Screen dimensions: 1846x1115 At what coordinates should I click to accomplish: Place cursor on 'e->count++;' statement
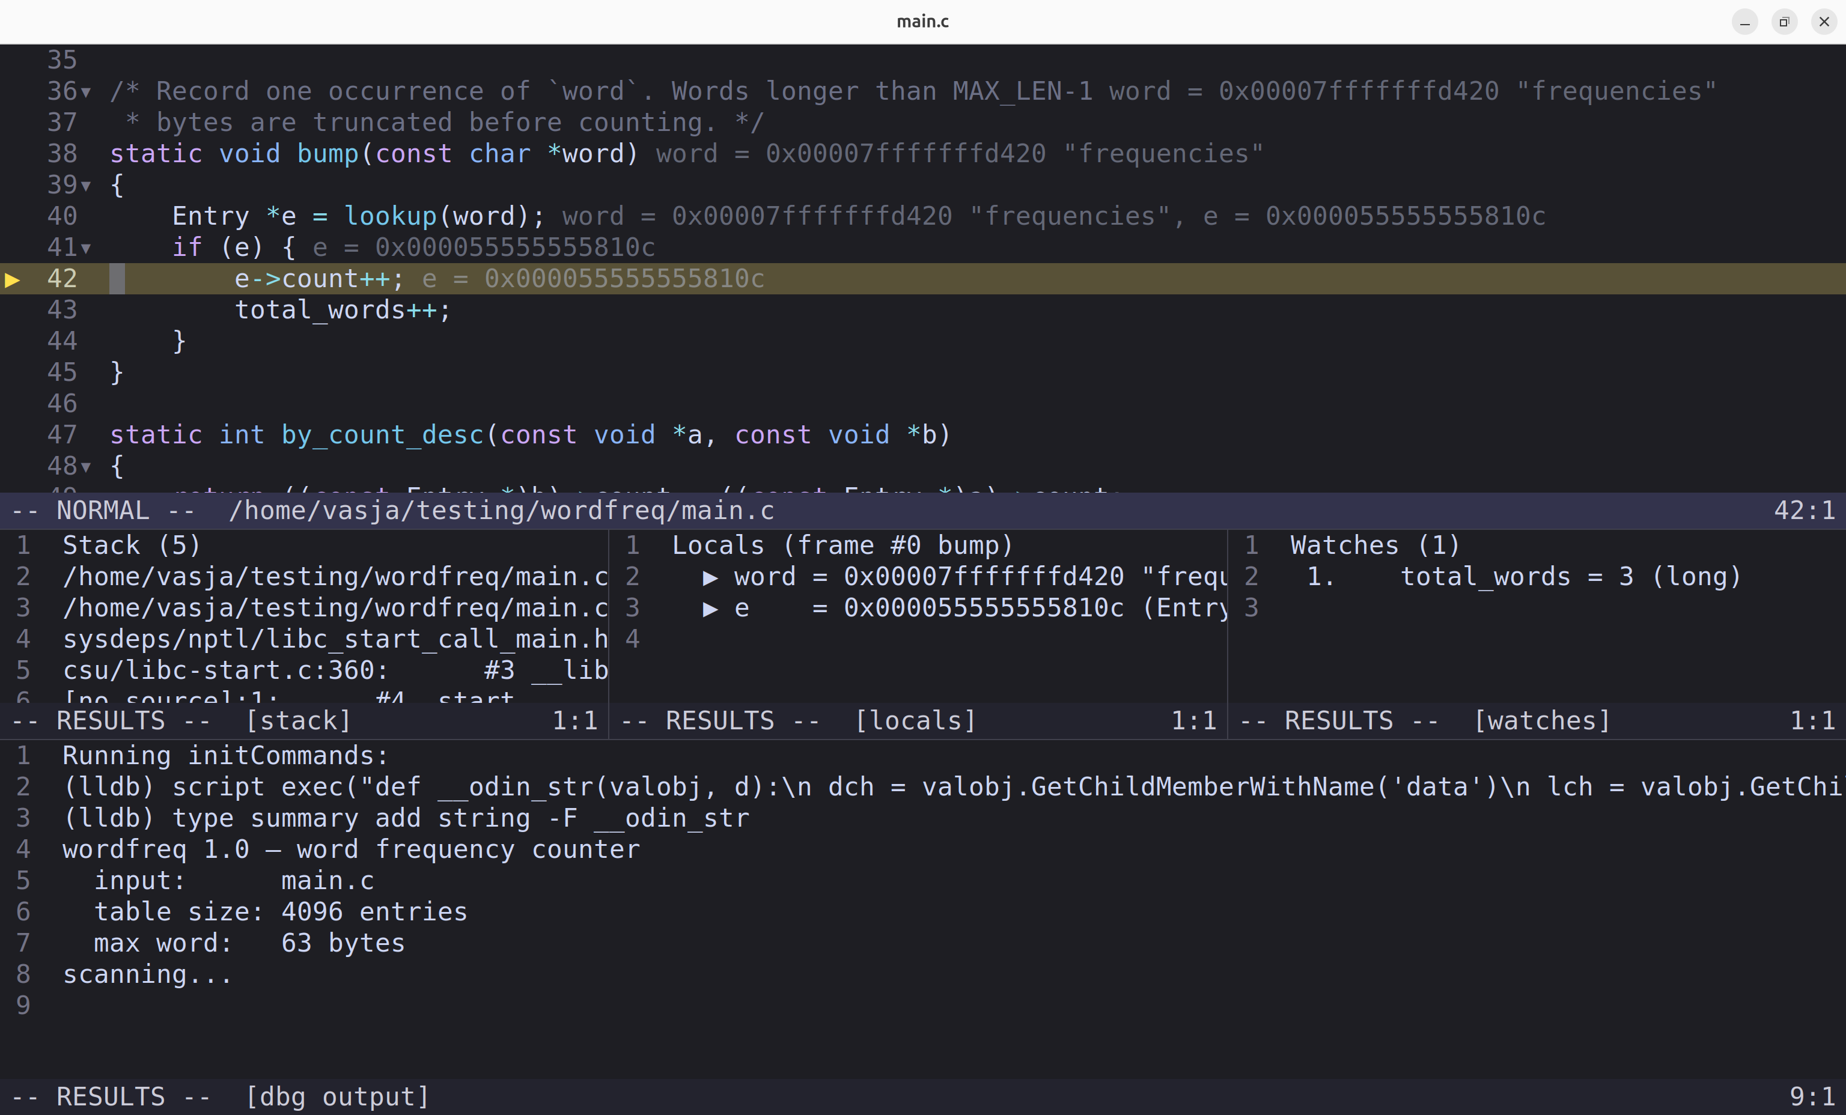click(319, 279)
